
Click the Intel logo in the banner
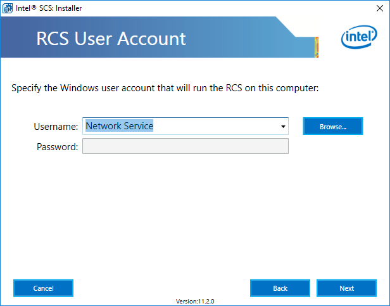coord(359,37)
